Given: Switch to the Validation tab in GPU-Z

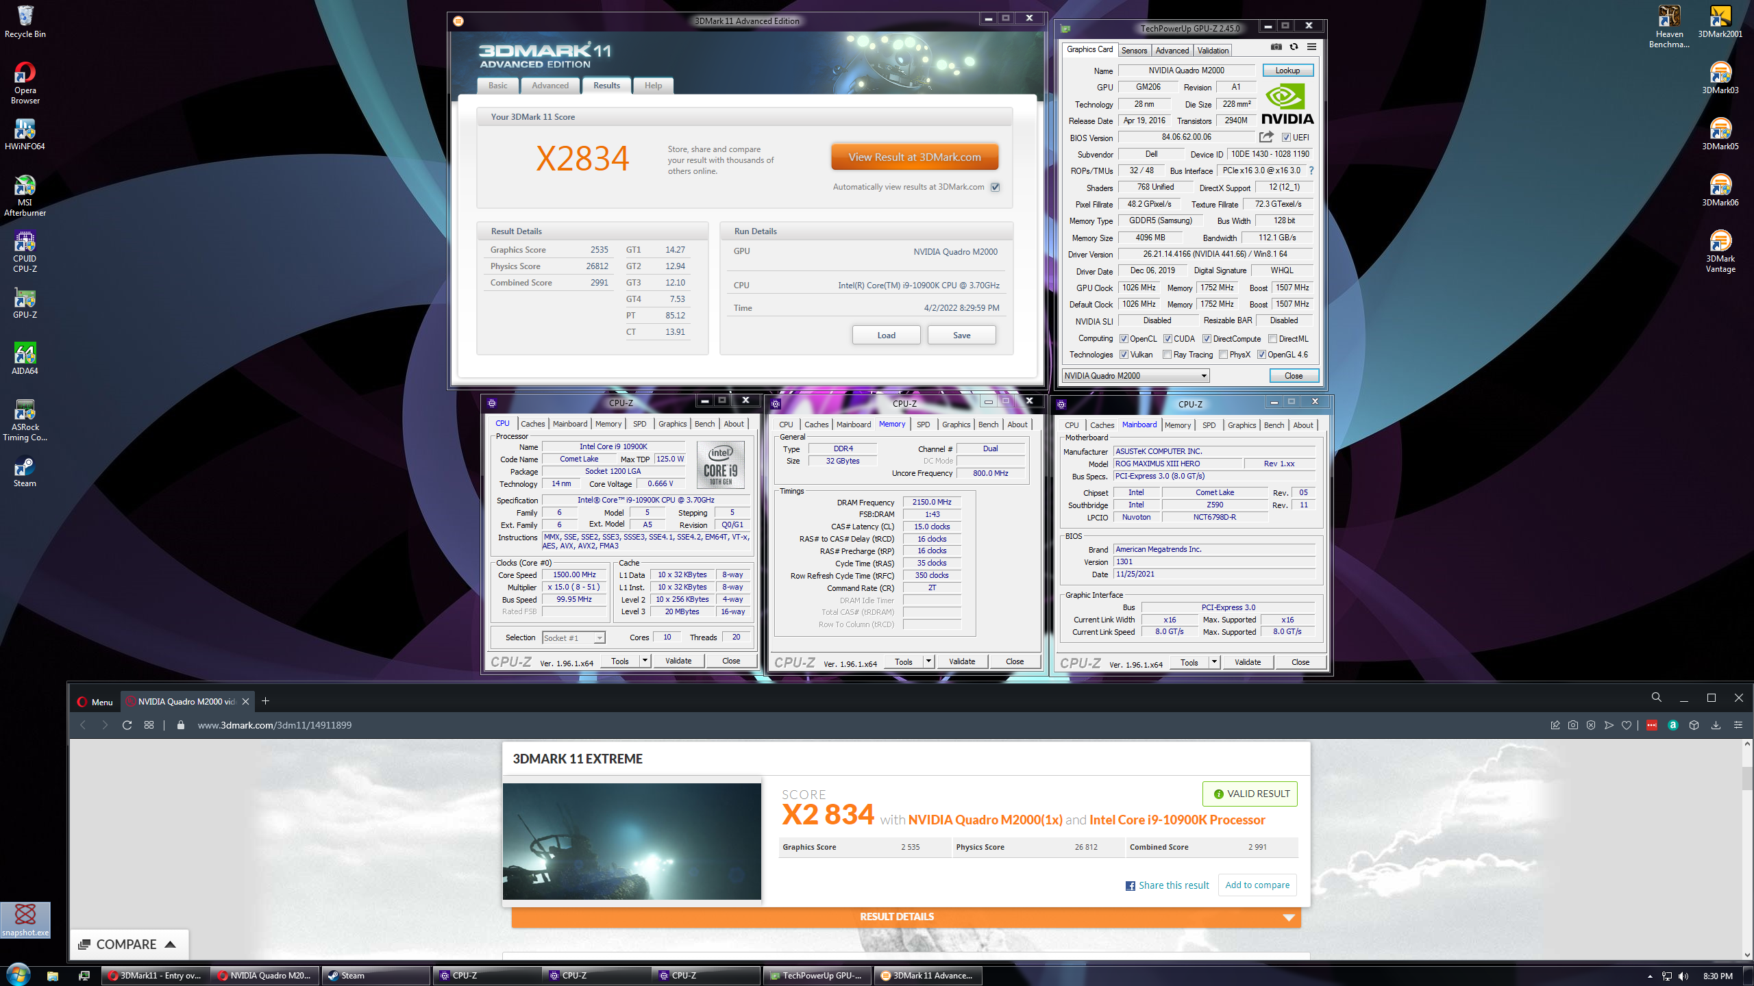Looking at the screenshot, I should pos(1213,51).
